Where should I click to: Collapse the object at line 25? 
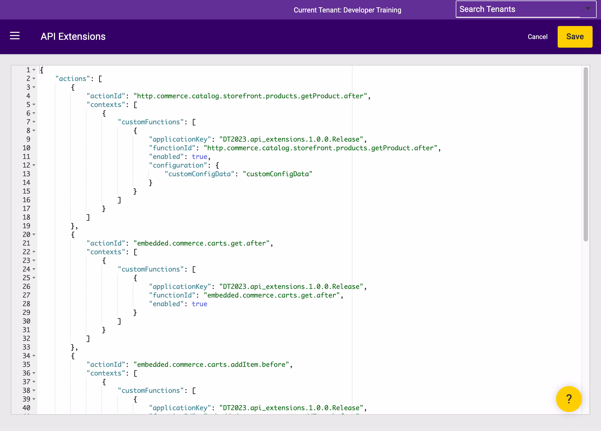(x=34, y=278)
